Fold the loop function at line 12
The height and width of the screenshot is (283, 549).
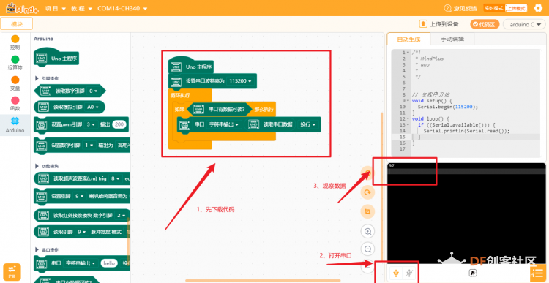(408, 119)
